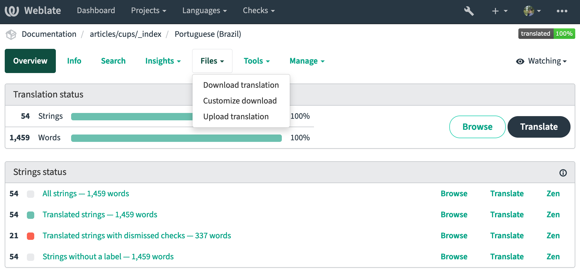Click the Strings status info icon

point(563,173)
